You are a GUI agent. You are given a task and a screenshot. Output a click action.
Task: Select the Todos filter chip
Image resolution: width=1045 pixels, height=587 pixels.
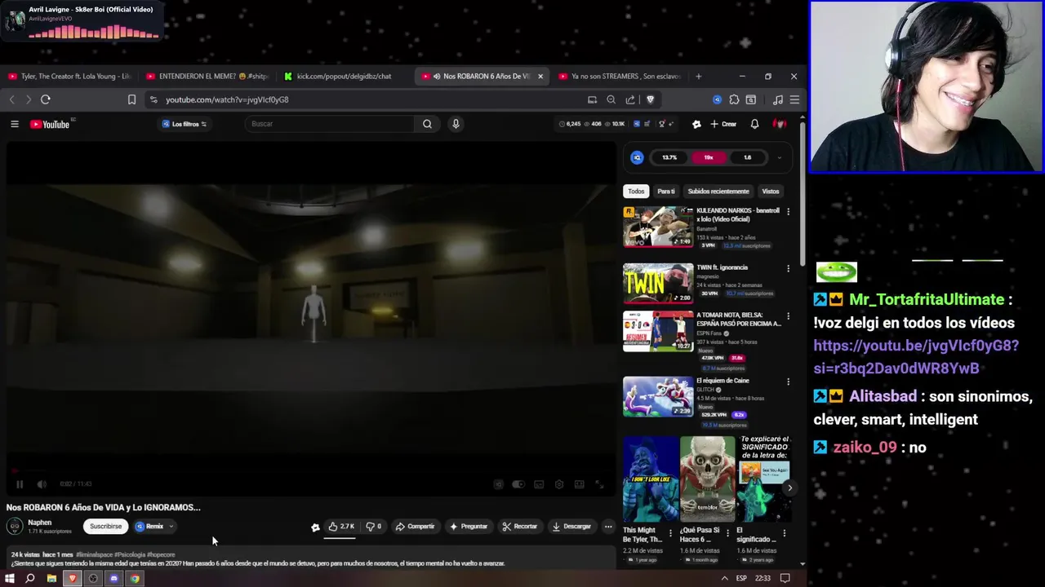(x=636, y=192)
